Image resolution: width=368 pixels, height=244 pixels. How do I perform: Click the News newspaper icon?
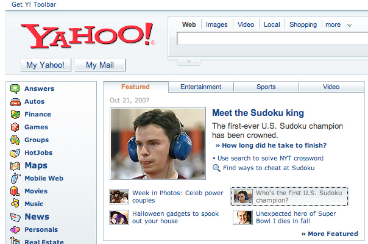(x=15, y=217)
